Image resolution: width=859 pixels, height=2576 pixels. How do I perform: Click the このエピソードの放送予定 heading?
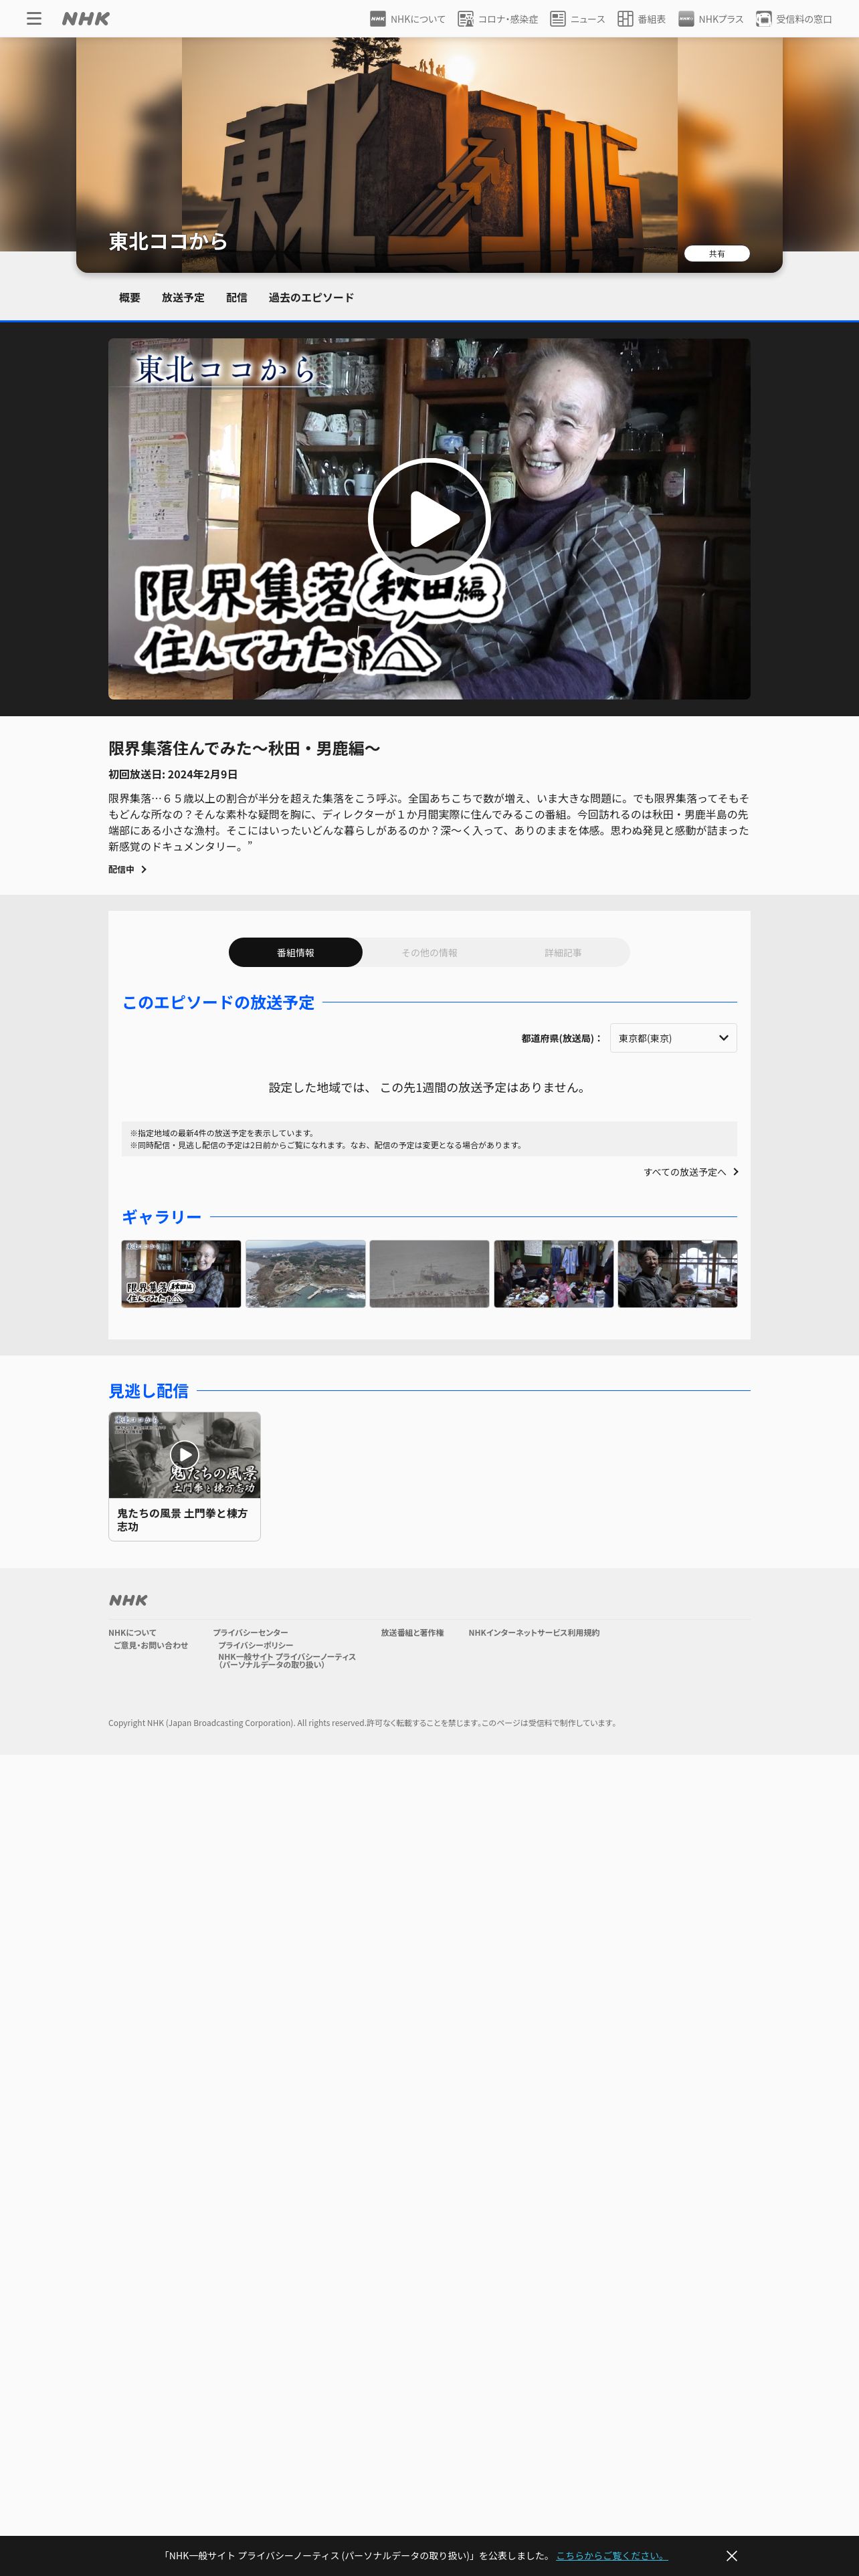pyautogui.click(x=218, y=1003)
